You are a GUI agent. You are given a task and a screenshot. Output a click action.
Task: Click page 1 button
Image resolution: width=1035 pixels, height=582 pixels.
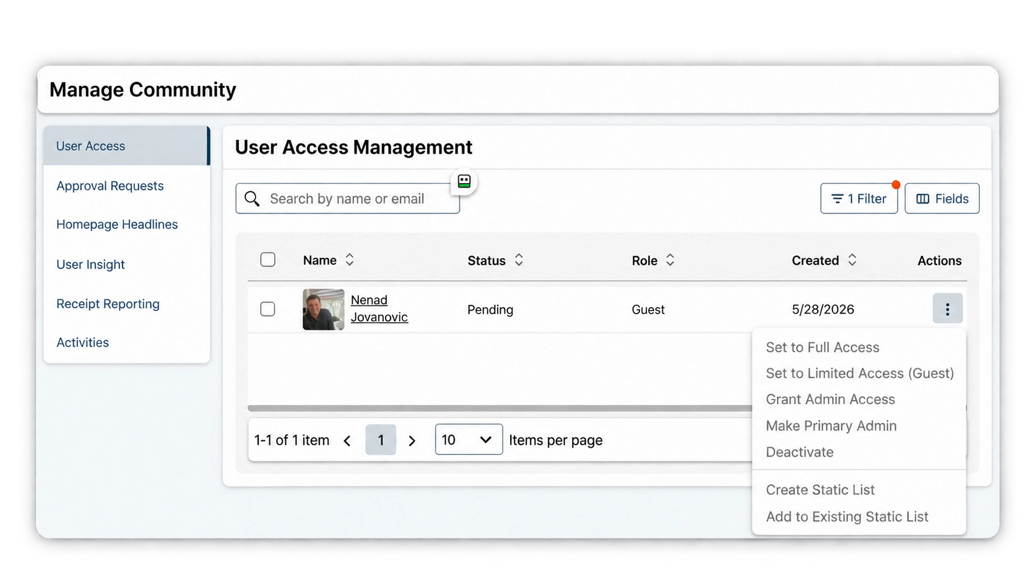coord(381,440)
